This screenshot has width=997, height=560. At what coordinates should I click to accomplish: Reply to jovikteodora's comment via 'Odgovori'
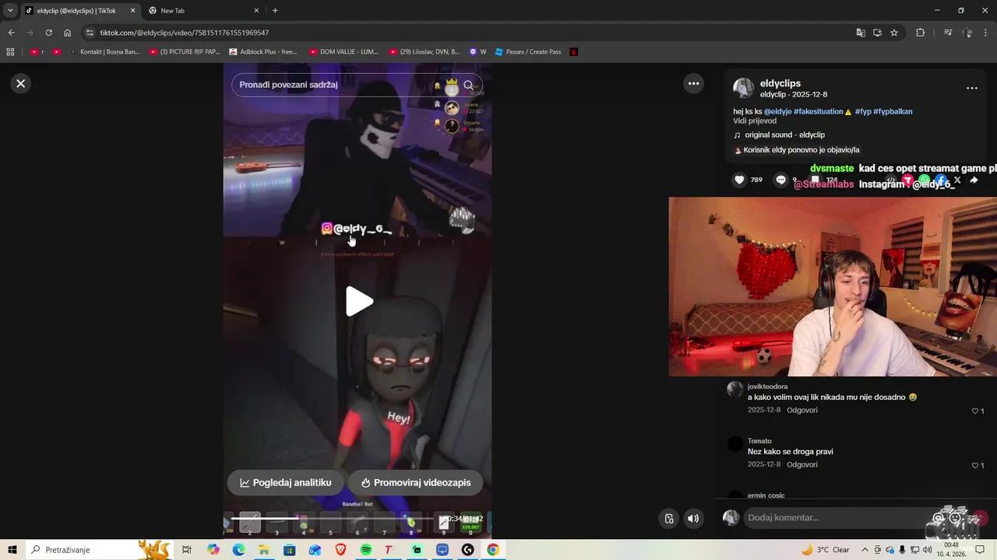pyautogui.click(x=801, y=410)
